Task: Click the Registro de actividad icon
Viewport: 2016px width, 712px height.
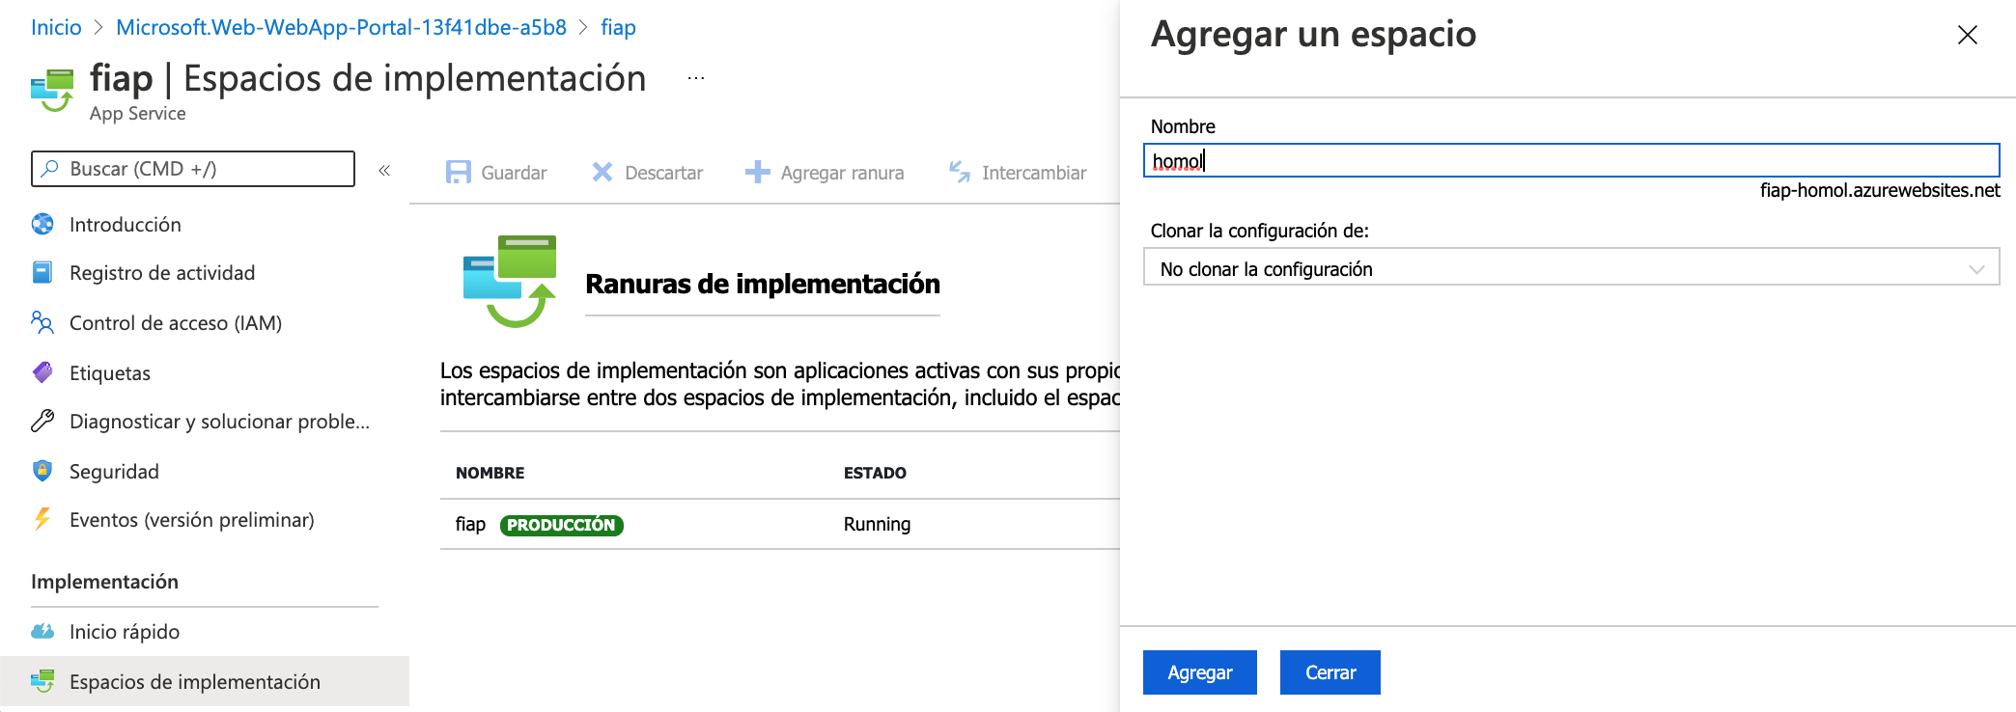Action: (42, 272)
